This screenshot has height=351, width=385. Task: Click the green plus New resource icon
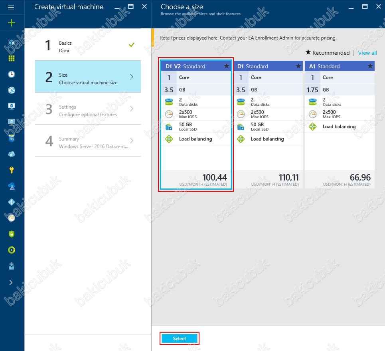[x=11, y=23]
